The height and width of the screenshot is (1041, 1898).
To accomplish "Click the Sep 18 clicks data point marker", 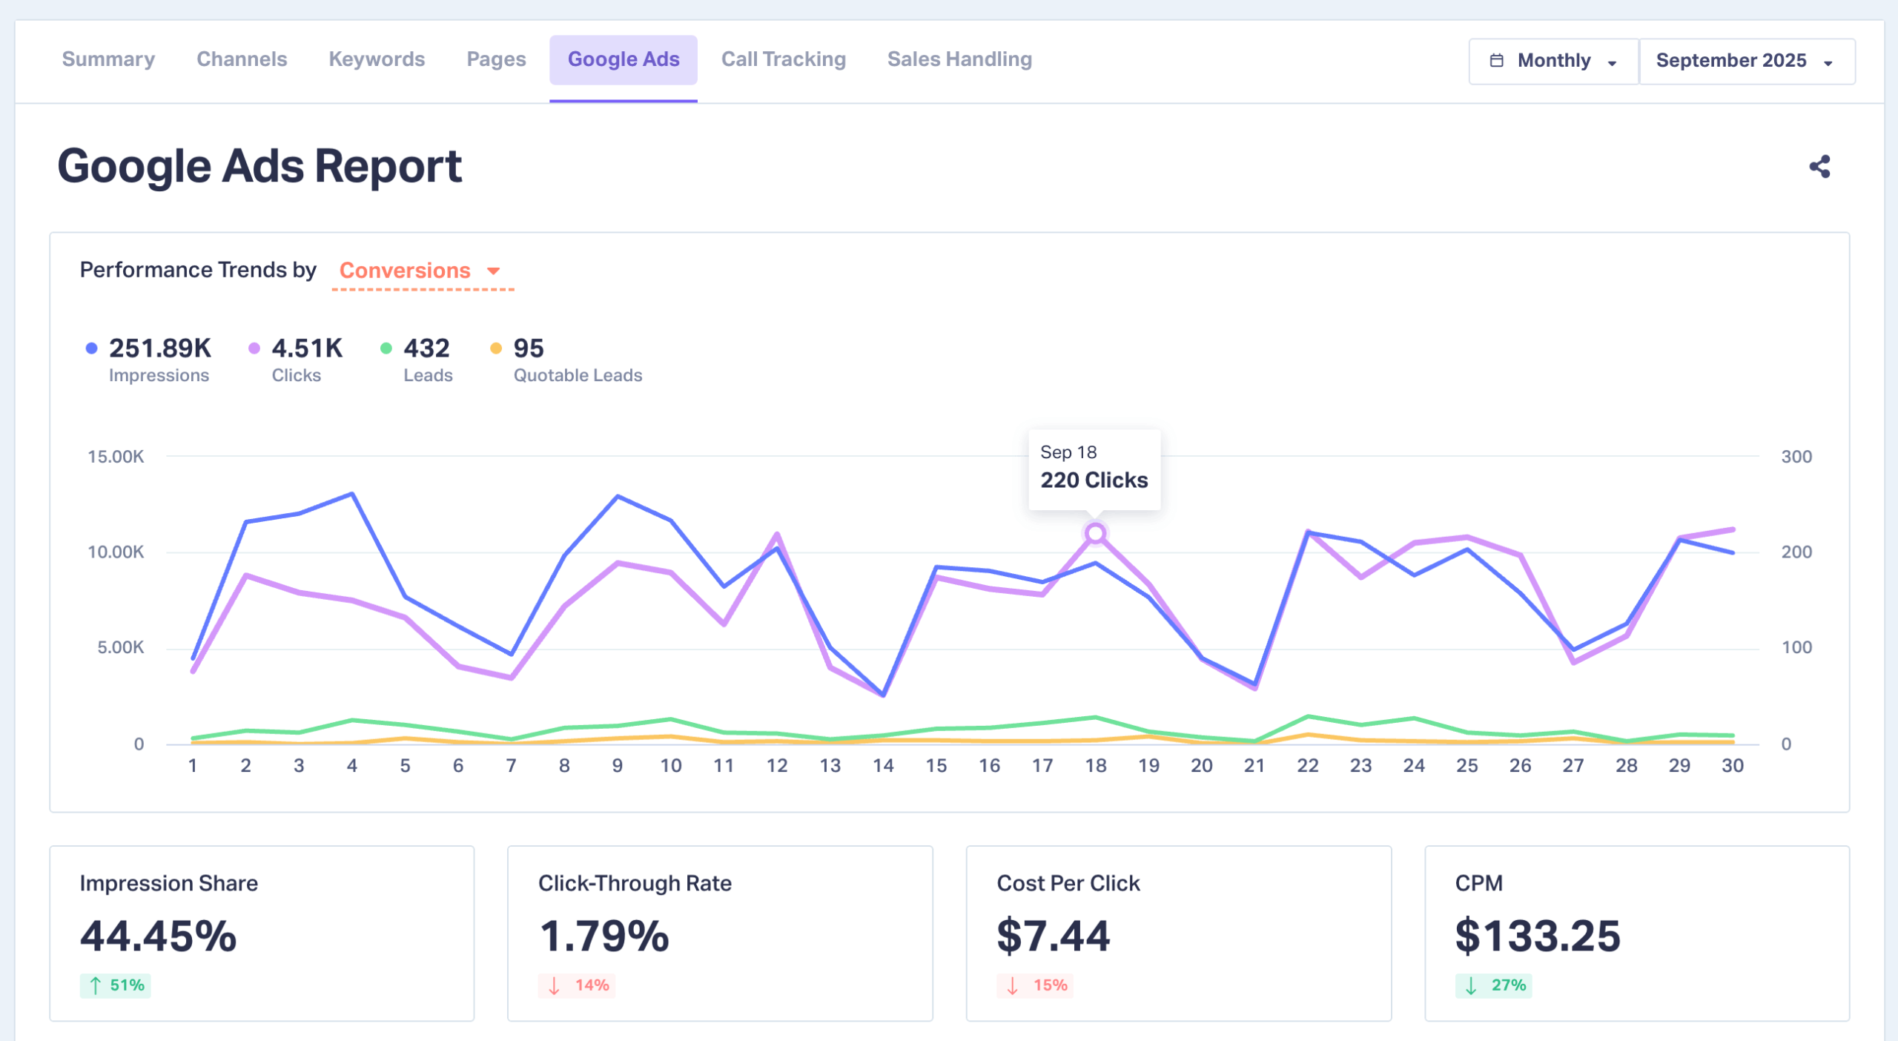I will (1095, 533).
